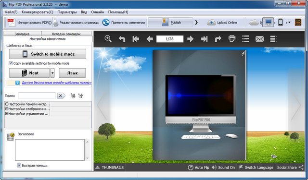Click the gray cloud icon in toolbar
Image resolution: width=308 pixels, height=180 pixels.
(x=254, y=23)
